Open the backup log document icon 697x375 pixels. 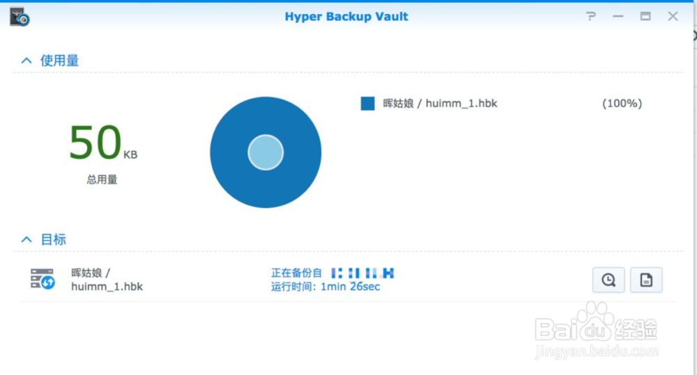pos(646,280)
